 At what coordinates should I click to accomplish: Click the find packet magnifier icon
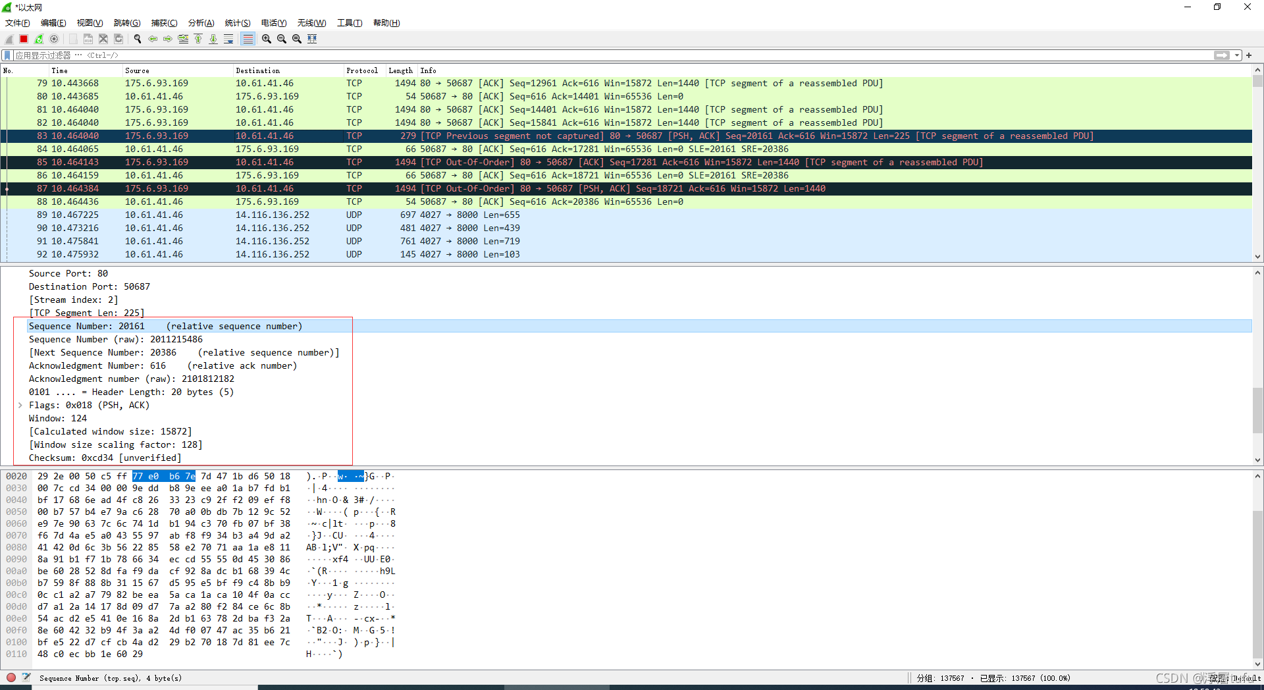pyautogui.click(x=138, y=39)
